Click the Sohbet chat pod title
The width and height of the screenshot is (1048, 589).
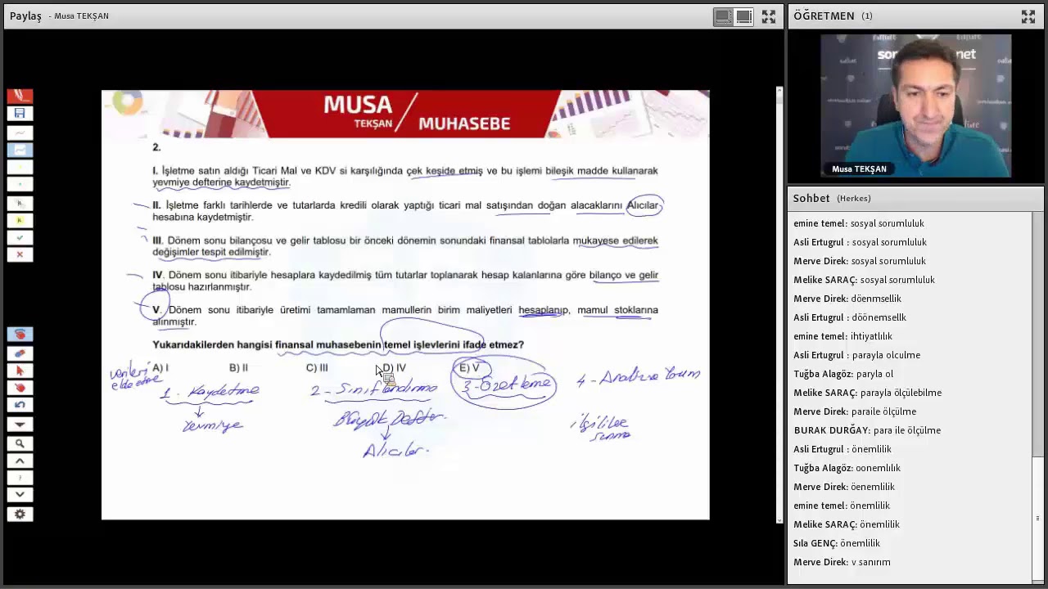[811, 198]
